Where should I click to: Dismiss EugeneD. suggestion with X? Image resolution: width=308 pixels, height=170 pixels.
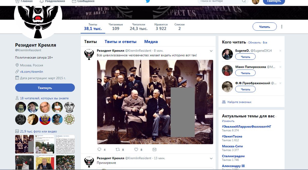[x=280, y=51]
